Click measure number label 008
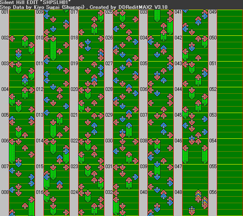The image size is (243, 216). (x=5, y=192)
